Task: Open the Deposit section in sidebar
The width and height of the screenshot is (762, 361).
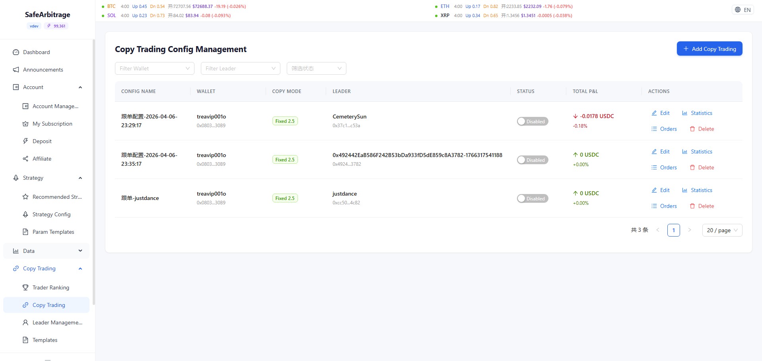Action: click(x=42, y=141)
